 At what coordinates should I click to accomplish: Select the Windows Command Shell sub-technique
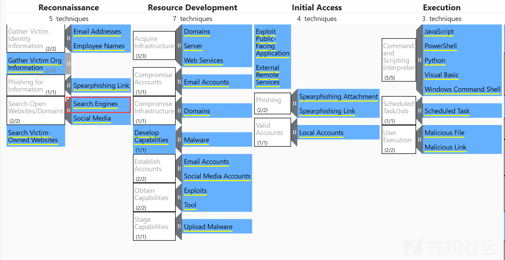click(462, 89)
